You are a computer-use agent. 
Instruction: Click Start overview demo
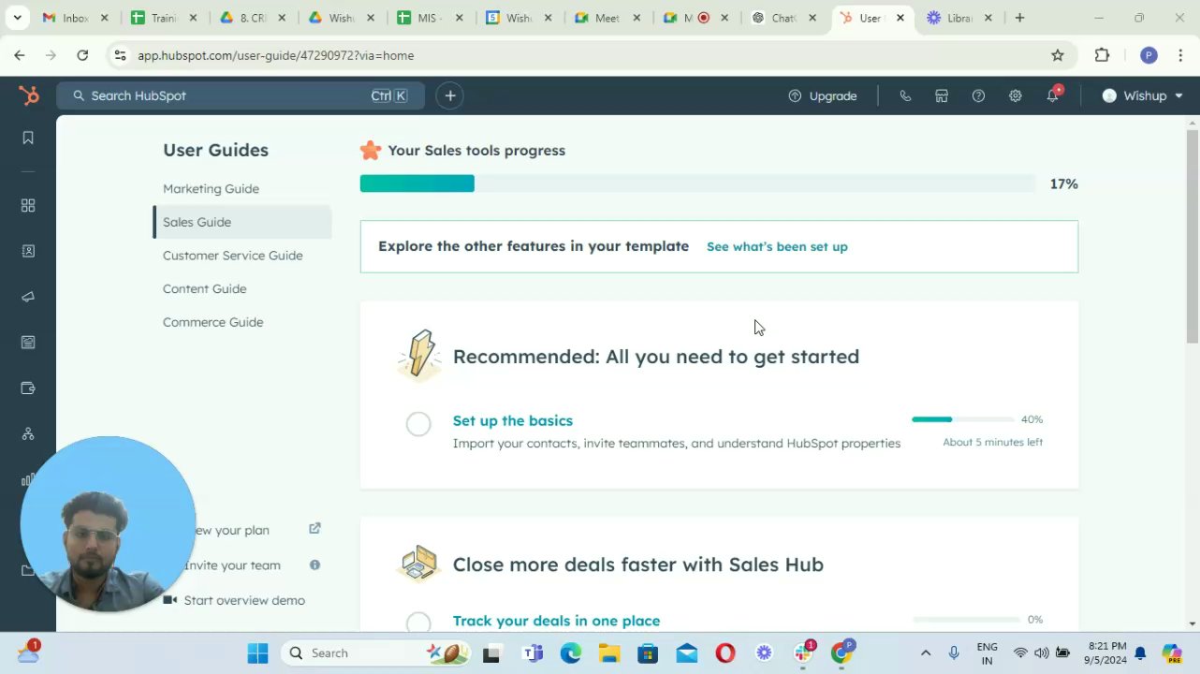point(244,600)
